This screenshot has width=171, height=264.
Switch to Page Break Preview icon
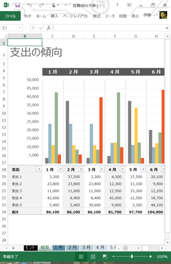point(105,257)
